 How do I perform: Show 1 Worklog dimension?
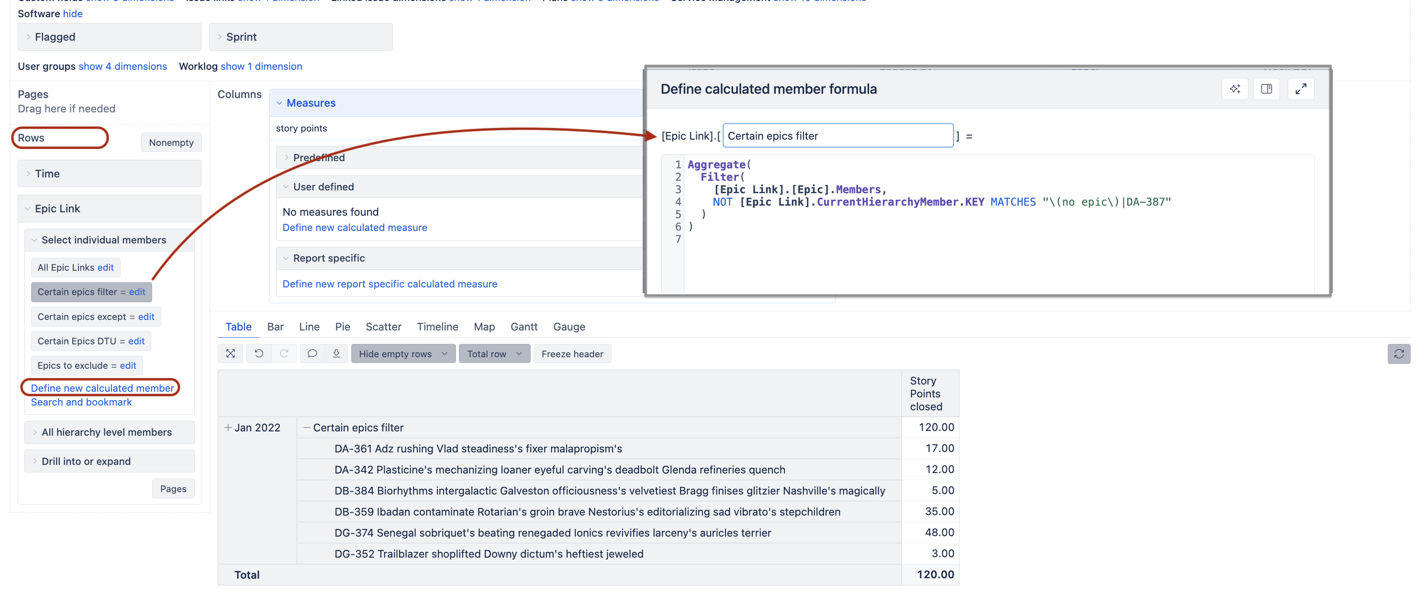(x=261, y=66)
